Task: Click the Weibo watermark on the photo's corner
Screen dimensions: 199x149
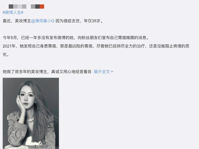Action: coord(55,147)
